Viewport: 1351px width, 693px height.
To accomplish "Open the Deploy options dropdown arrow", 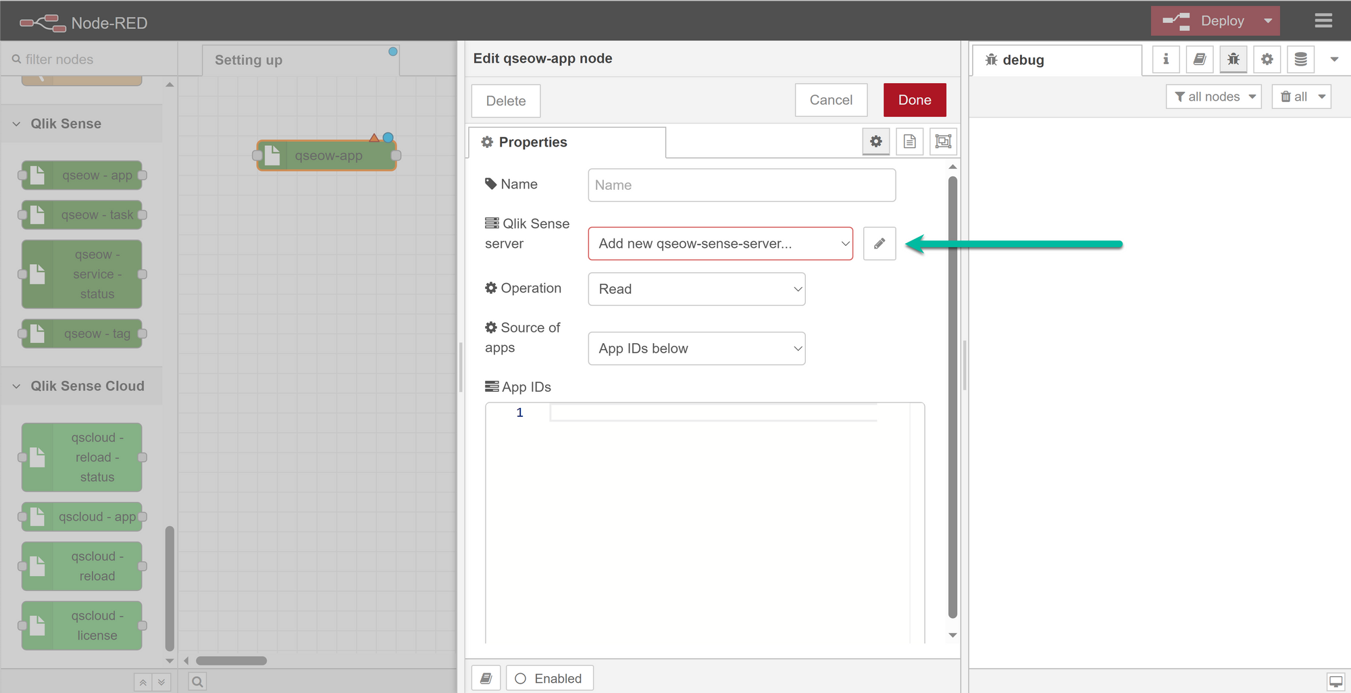I will coord(1268,21).
